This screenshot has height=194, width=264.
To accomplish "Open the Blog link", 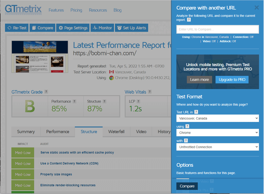I will [117, 10].
